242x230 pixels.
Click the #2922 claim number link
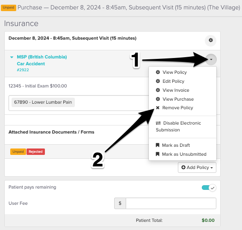pyautogui.click(x=23, y=70)
